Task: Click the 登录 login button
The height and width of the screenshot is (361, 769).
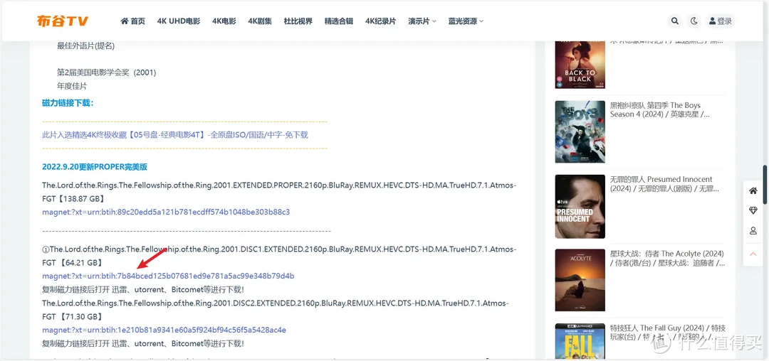Action: pyautogui.click(x=720, y=21)
